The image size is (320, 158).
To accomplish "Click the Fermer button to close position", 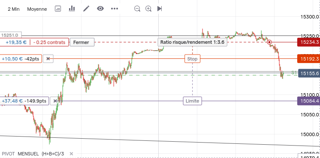I will pos(82,43).
